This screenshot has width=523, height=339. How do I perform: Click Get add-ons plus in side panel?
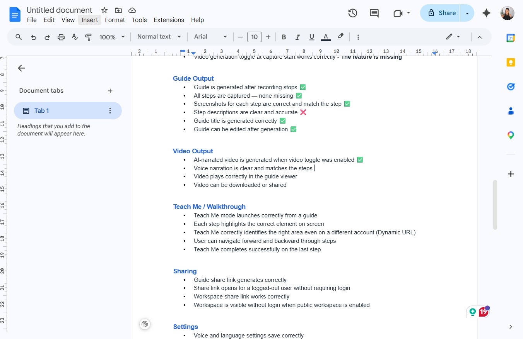click(x=511, y=174)
